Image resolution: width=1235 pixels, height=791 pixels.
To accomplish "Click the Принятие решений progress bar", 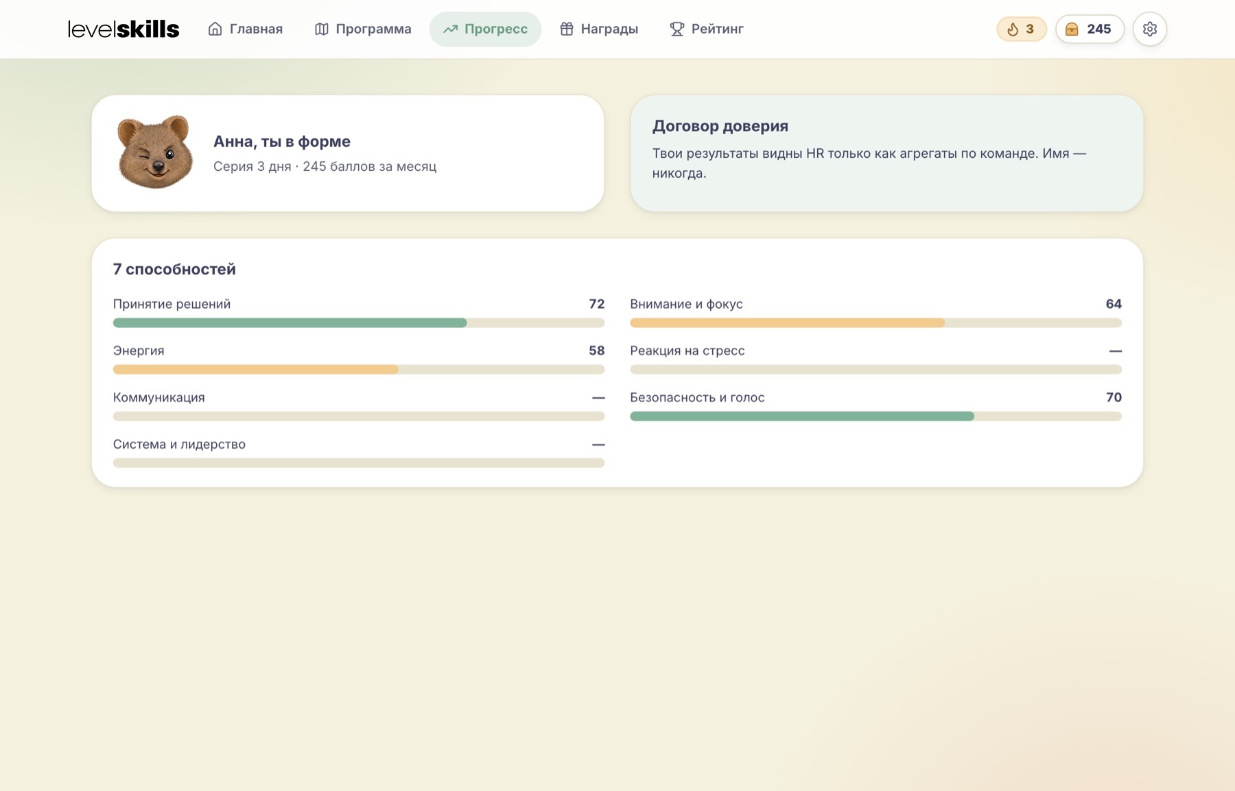I will [x=359, y=322].
